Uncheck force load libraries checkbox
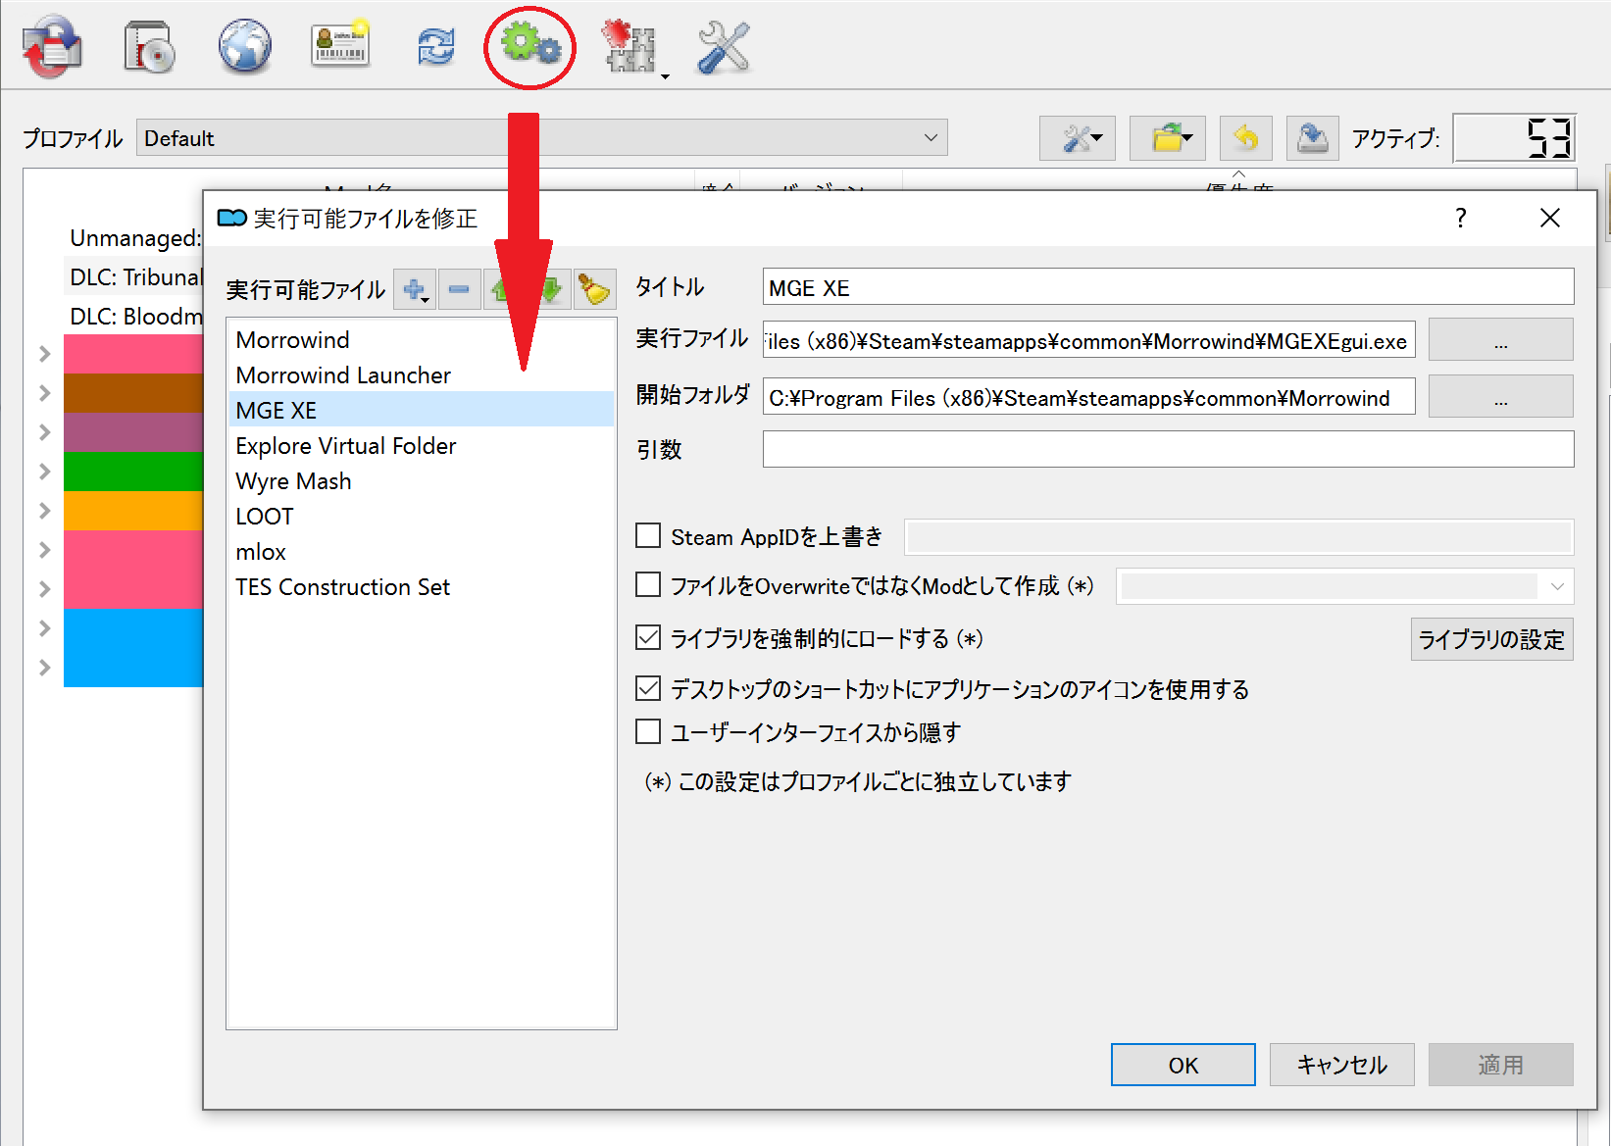This screenshot has width=1611, height=1146. [x=648, y=638]
